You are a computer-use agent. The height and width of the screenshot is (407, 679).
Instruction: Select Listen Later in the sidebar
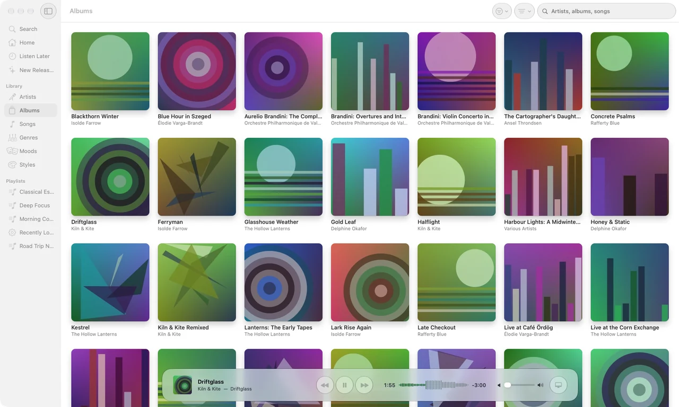click(31, 56)
